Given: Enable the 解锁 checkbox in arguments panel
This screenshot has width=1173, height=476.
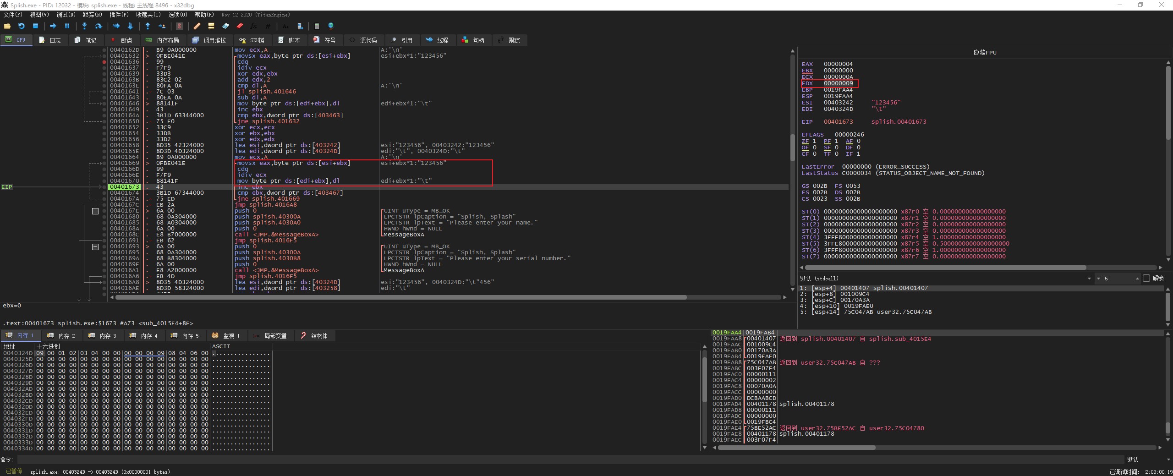Looking at the screenshot, I should (1146, 278).
